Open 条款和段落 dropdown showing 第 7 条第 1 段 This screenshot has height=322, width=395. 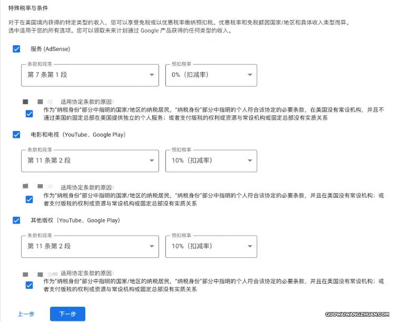(90, 75)
